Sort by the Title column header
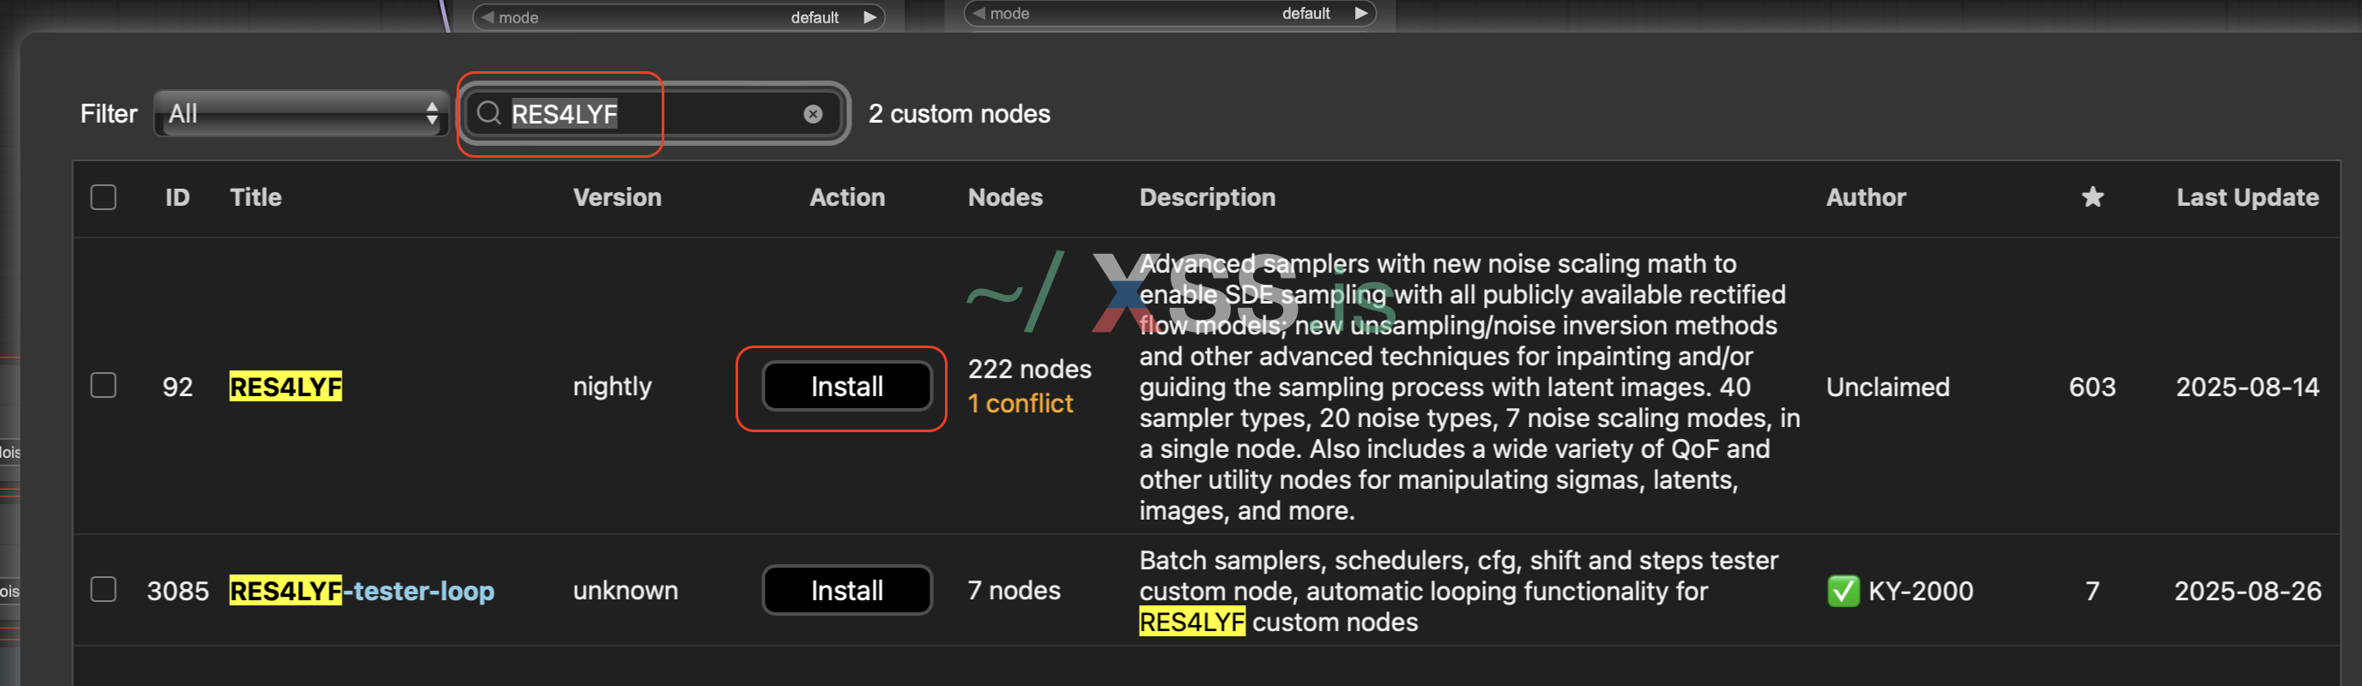 pos(256,197)
